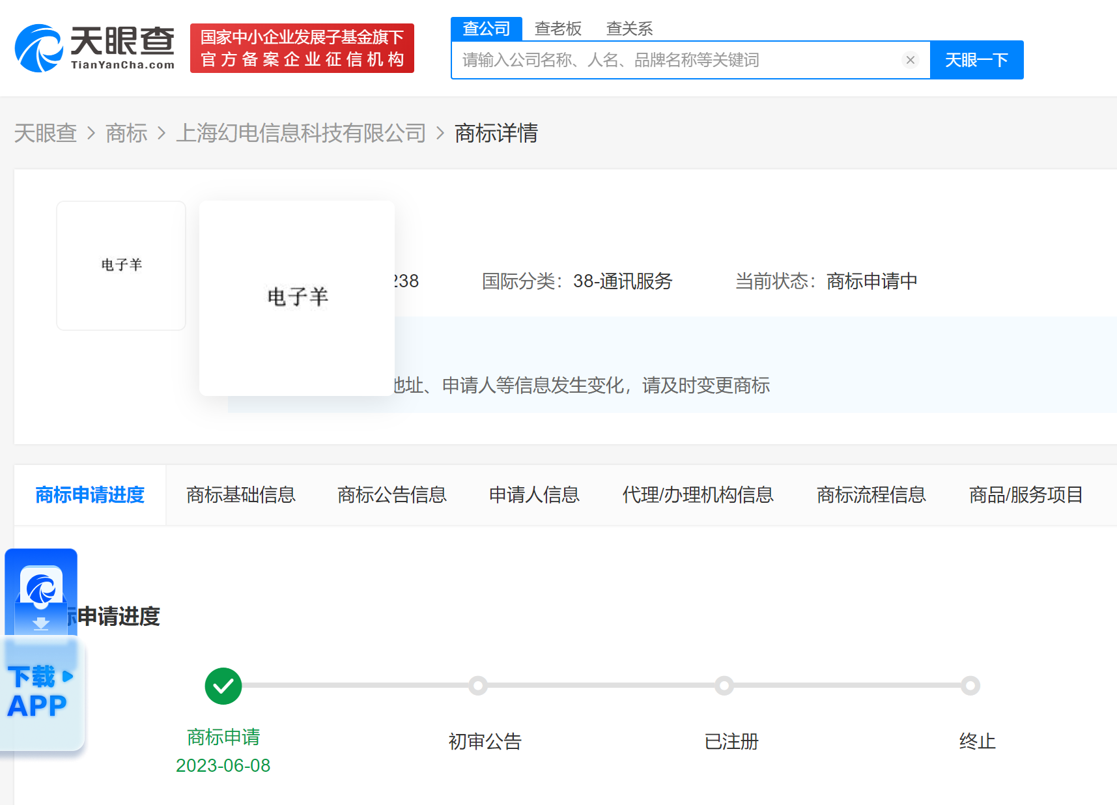Switch to 商标公告信息 tab
This screenshot has height=805, width=1117.
click(392, 495)
